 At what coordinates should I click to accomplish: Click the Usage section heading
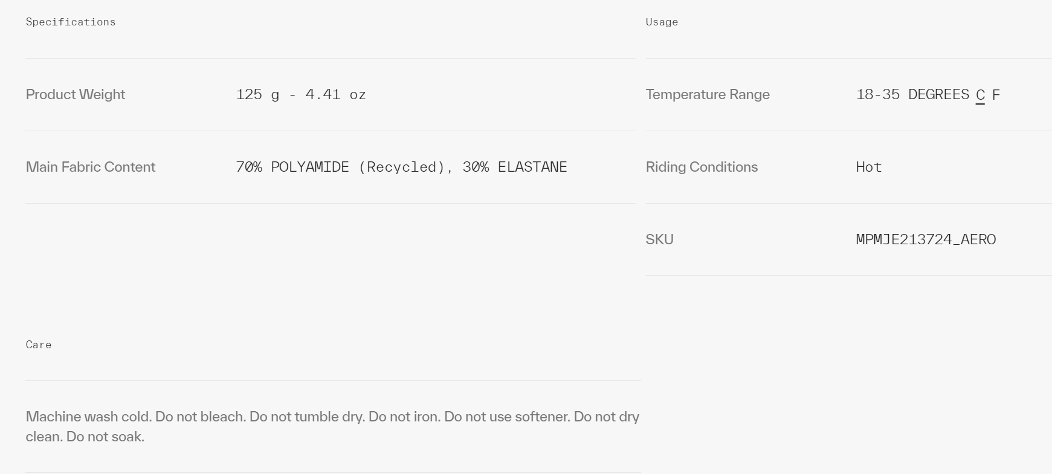pyautogui.click(x=662, y=22)
